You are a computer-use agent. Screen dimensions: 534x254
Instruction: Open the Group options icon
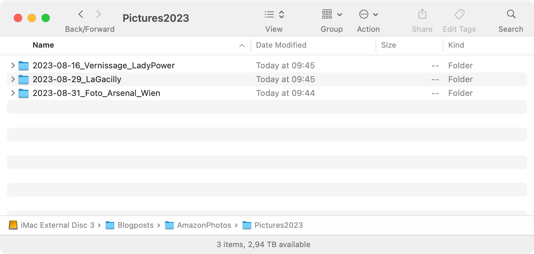(327, 14)
